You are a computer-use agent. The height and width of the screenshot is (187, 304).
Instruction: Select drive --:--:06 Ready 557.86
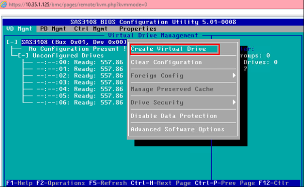coord(79,103)
